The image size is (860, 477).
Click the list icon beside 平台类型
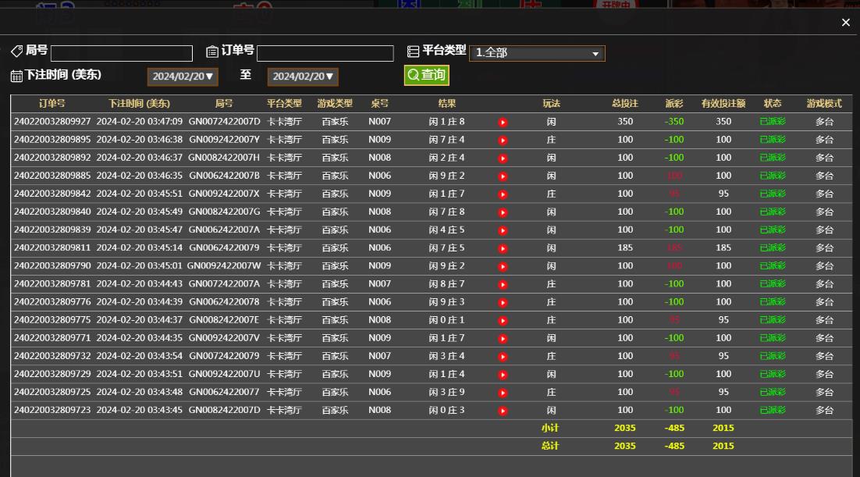click(413, 52)
